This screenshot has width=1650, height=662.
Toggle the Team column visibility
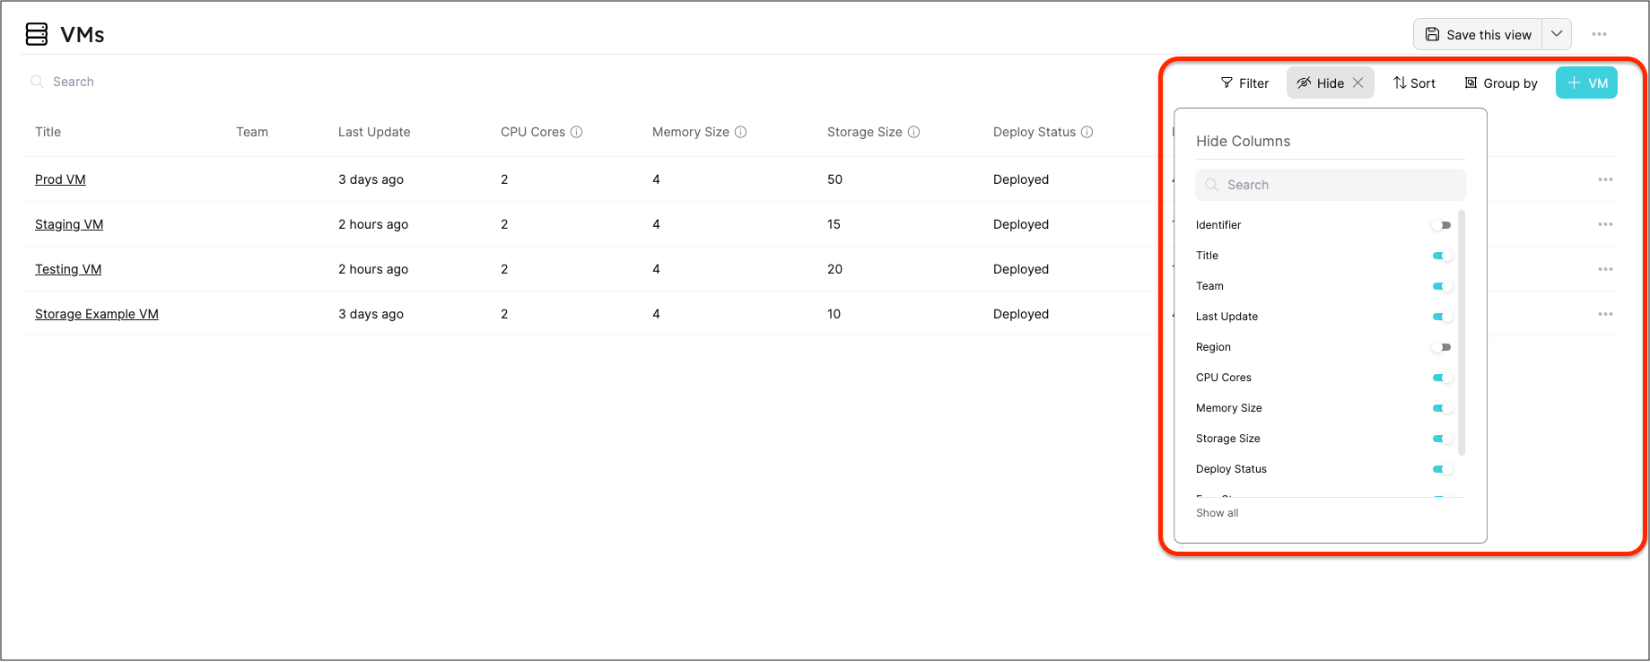click(x=1442, y=286)
